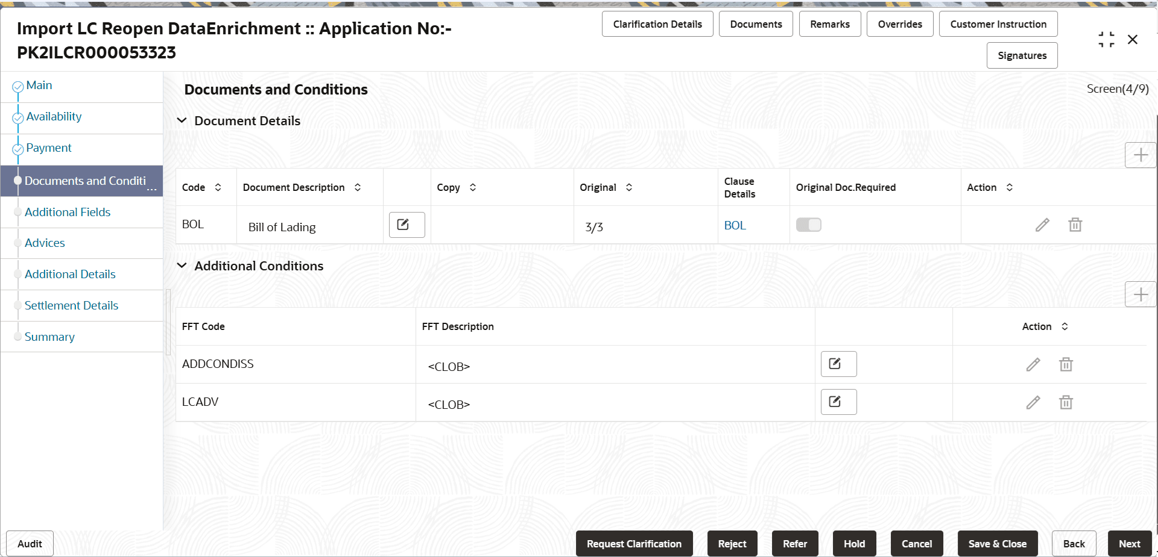Click the add icon above Additional Conditions table
This screenshot has height=557, width=1158.
click(1141, 294)
